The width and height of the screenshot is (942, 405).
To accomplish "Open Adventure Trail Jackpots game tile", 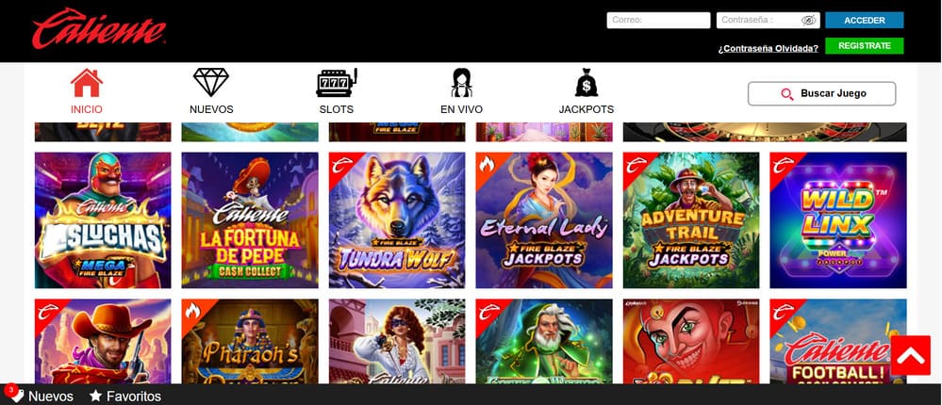I will click(x=691, y=220).
